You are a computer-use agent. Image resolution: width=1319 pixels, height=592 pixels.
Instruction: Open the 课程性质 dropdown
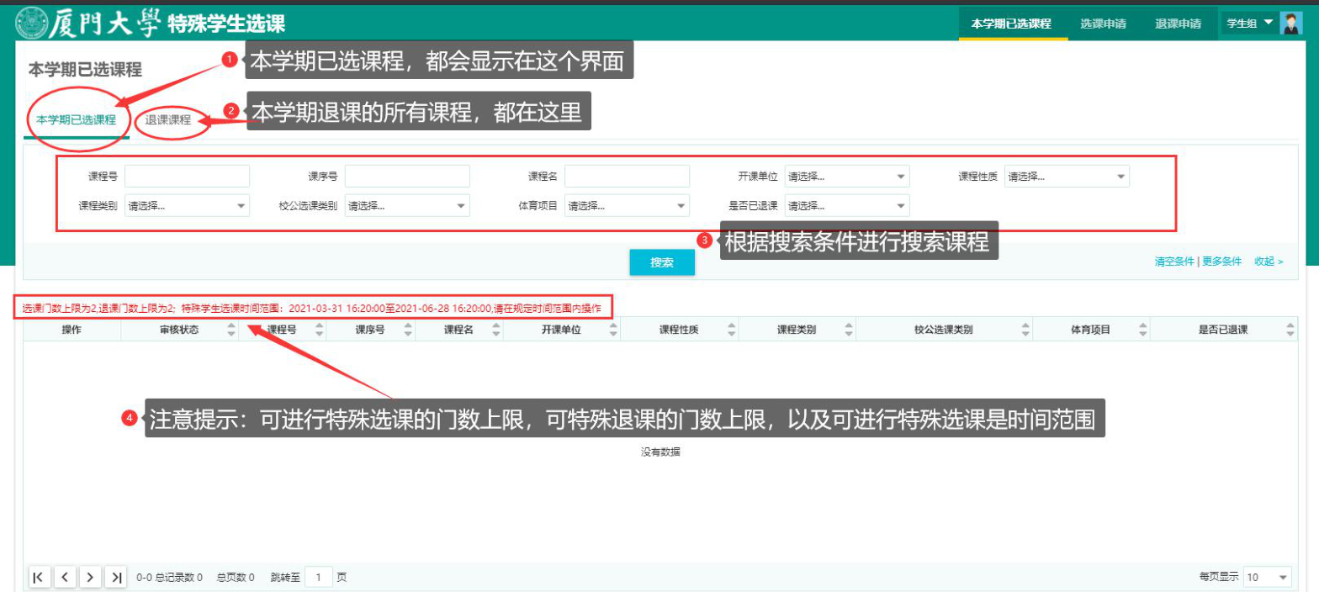pyautogui.click(x=1067, y=177)
